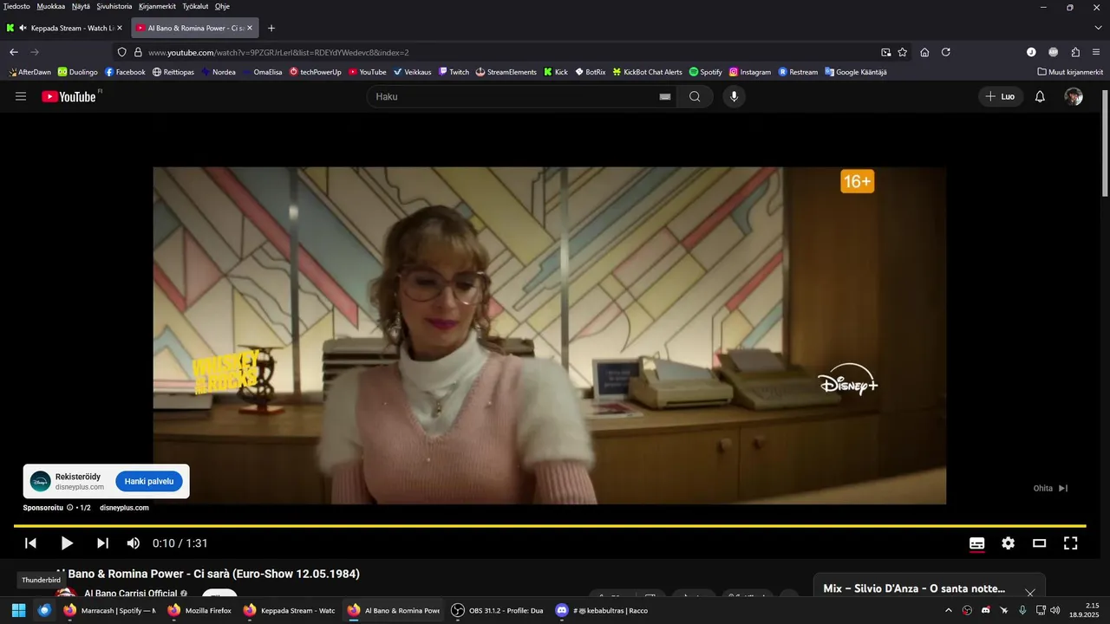
Task: Open the player settings gear
Action: click(1008, 543)
